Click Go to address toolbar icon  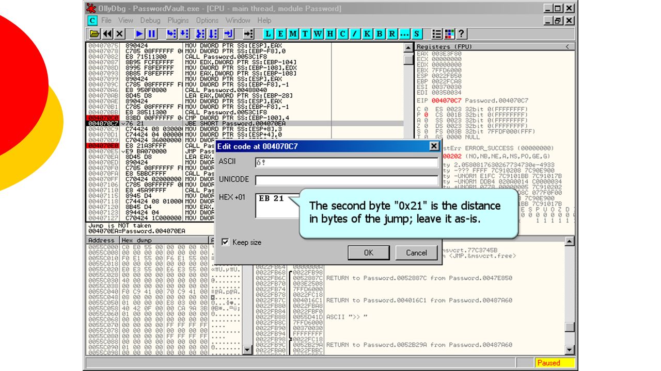(x=249, y=34)
